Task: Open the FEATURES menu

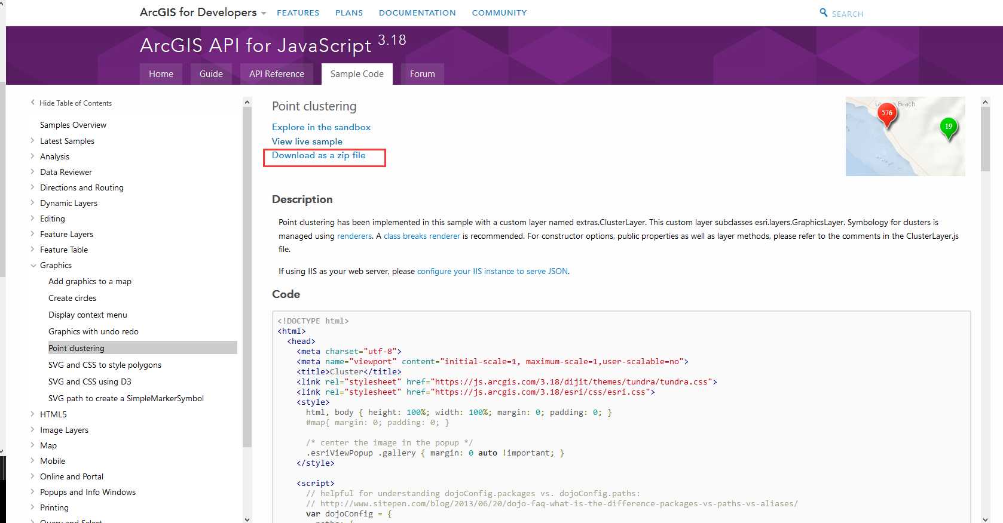Action: (x=298, y=13)
